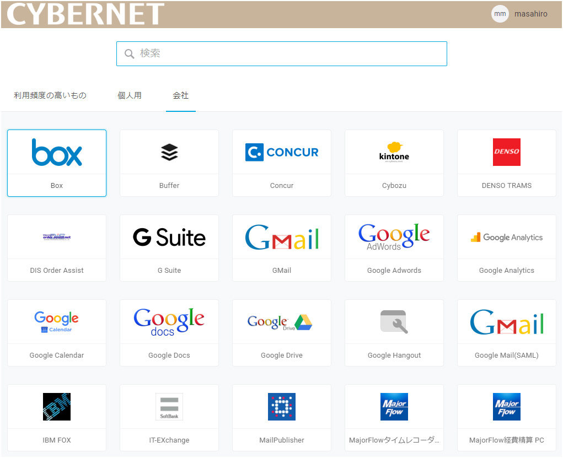Open the Concur application
Screen dimensions: 563x458
(282, 163)
